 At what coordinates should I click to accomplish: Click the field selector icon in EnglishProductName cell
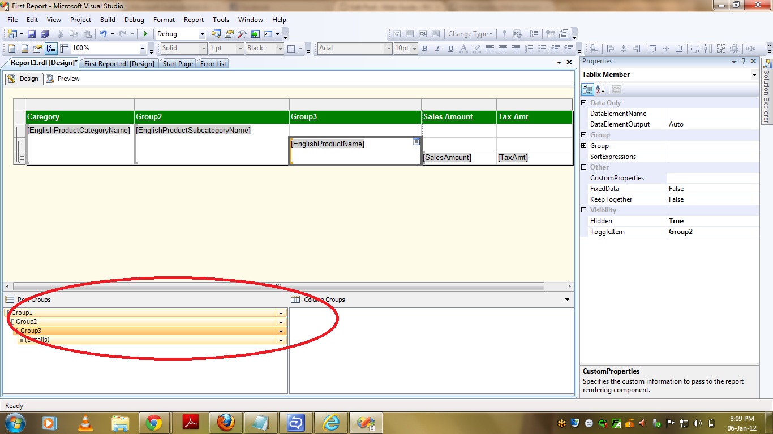click(416, 142)
